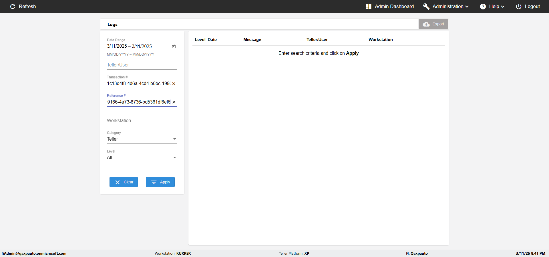Open the Admin Dashboard grid icon
This screenshot has height=257, width=549.
coord(369,6)
